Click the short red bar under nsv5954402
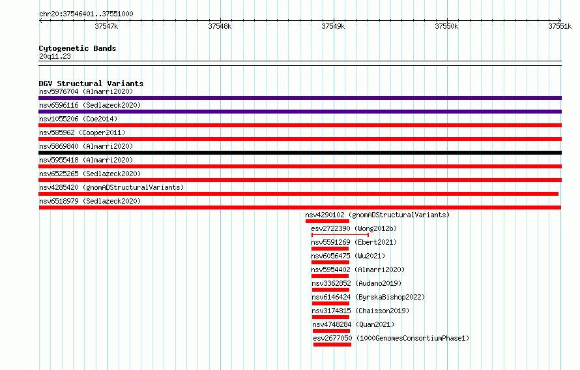 click(330, 276)
